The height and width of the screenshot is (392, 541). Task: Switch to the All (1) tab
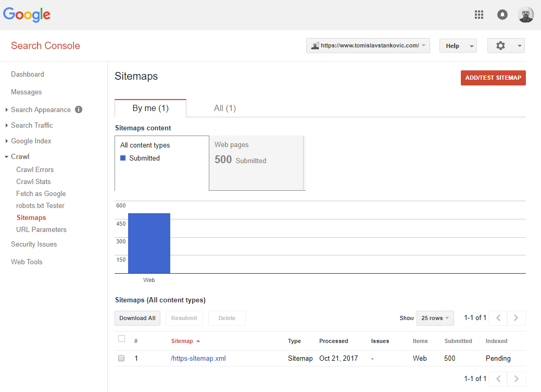[225, 108]
